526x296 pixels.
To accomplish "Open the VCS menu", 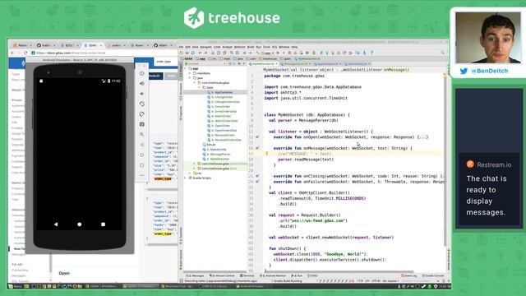I will (275, 47).
